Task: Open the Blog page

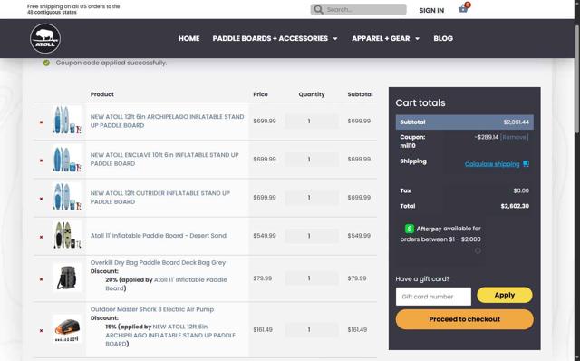Action: [443, 38]
